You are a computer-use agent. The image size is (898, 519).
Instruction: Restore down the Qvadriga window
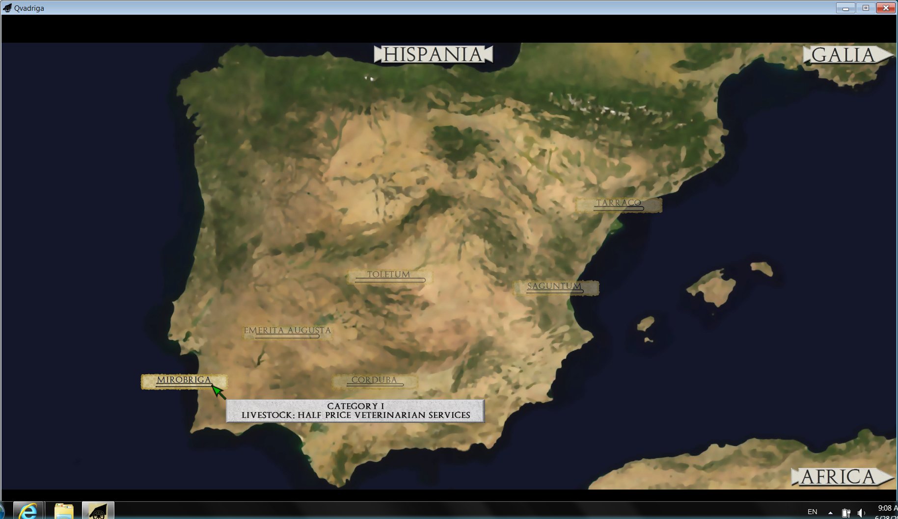(x=866, y=8)
